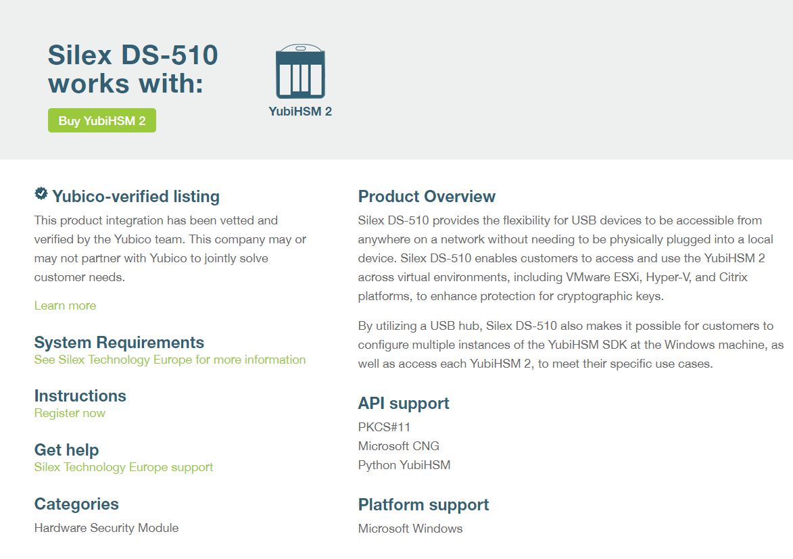This screenshot has width=793, height=559.
Task: Click the YubiHSM 2 product icon
Action: [x=300, y=70]
